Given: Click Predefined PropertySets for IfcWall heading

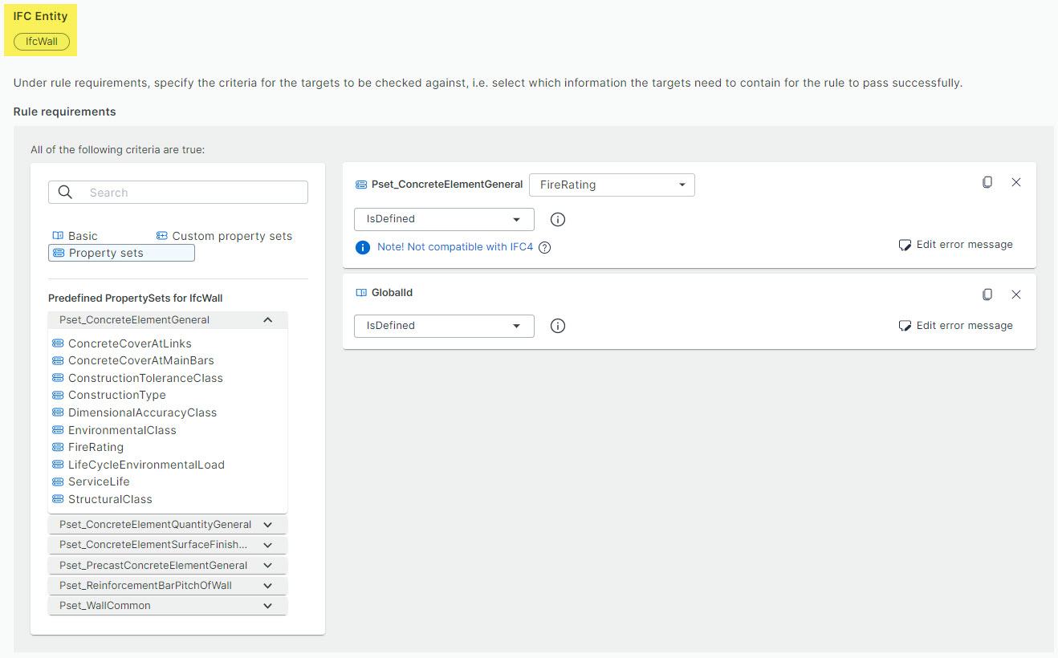Looking at the screenshot, I should [x=136, y=298].
